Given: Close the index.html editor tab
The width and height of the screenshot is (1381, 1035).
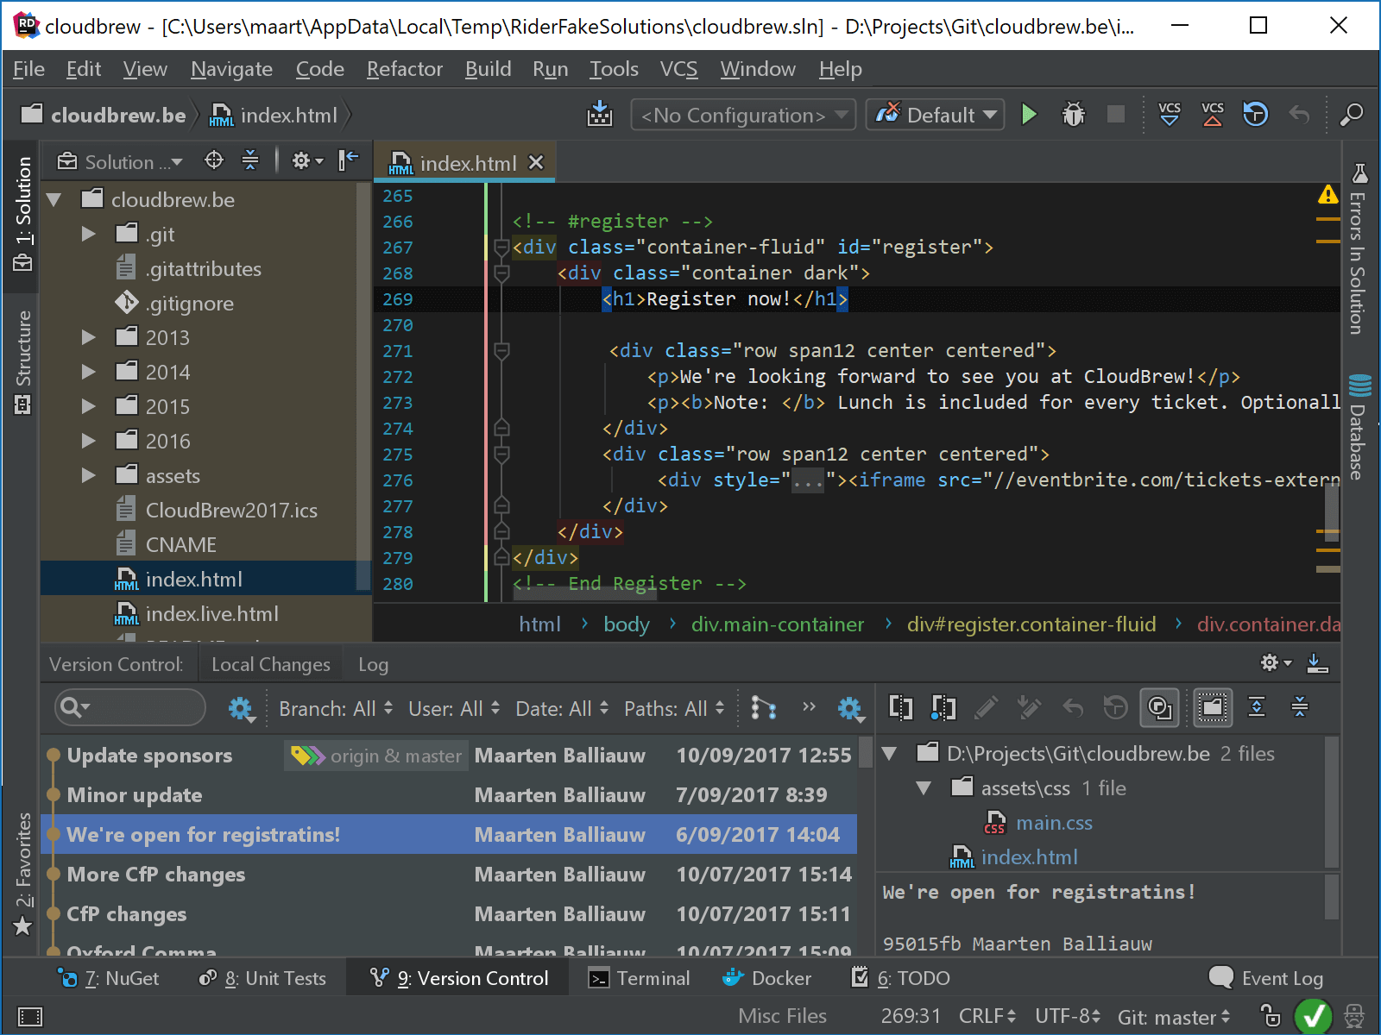Looking at the screenshot, I should 536,162.
